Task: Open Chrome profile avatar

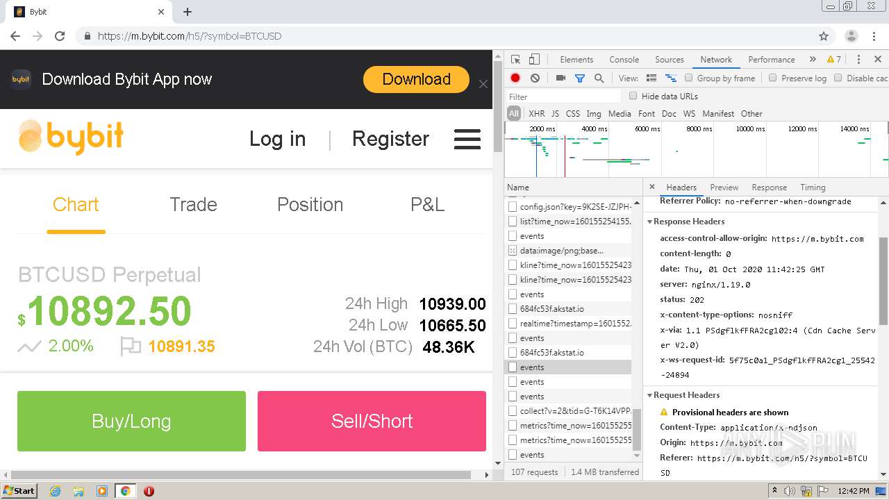Action: pyautogui.click(x=851, y=36)
